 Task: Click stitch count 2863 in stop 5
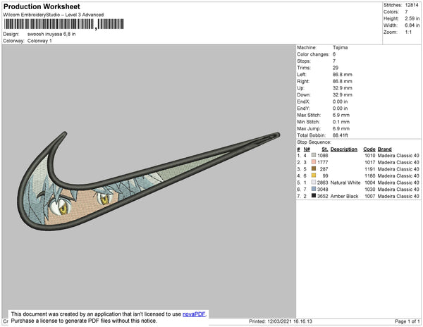[x=323, y=183]
